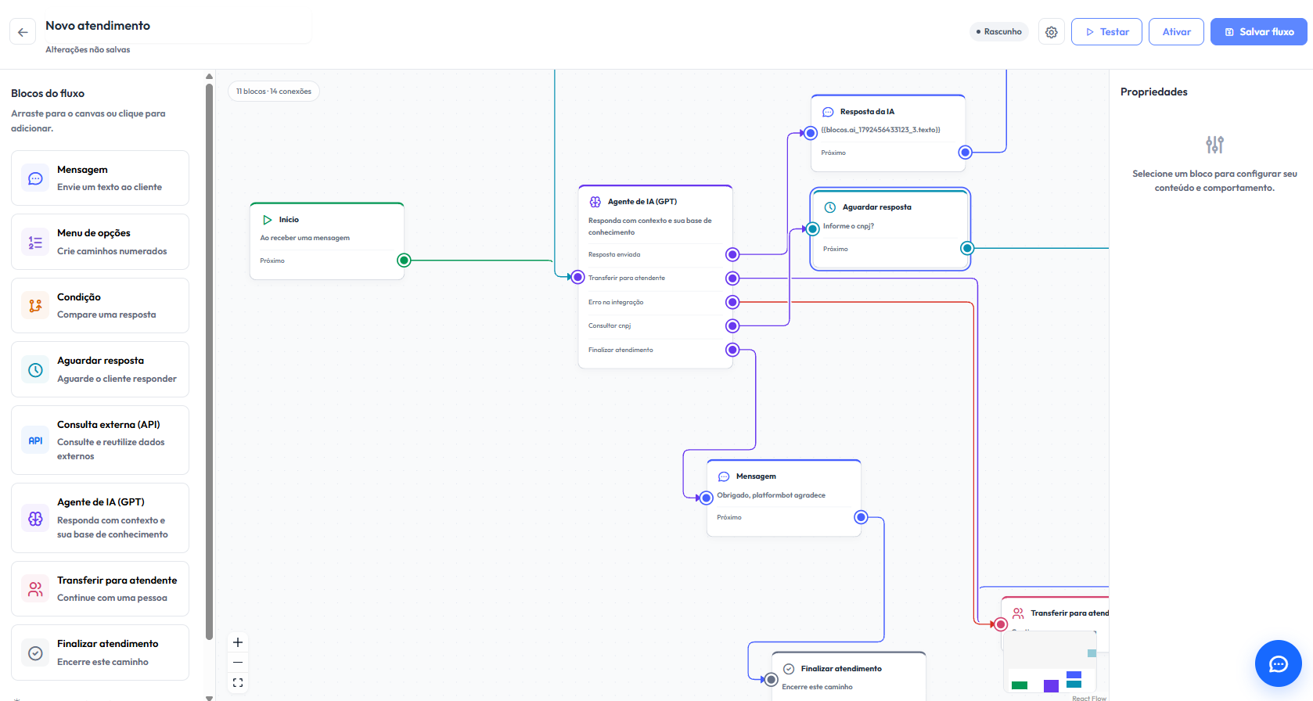The image size is (1313, 701).
Task: Open the chat support widget
Action: [x=1279, y=664]
